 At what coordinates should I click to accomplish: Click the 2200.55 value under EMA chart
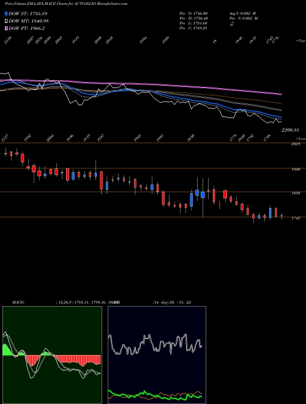click(x=290, y=130)
